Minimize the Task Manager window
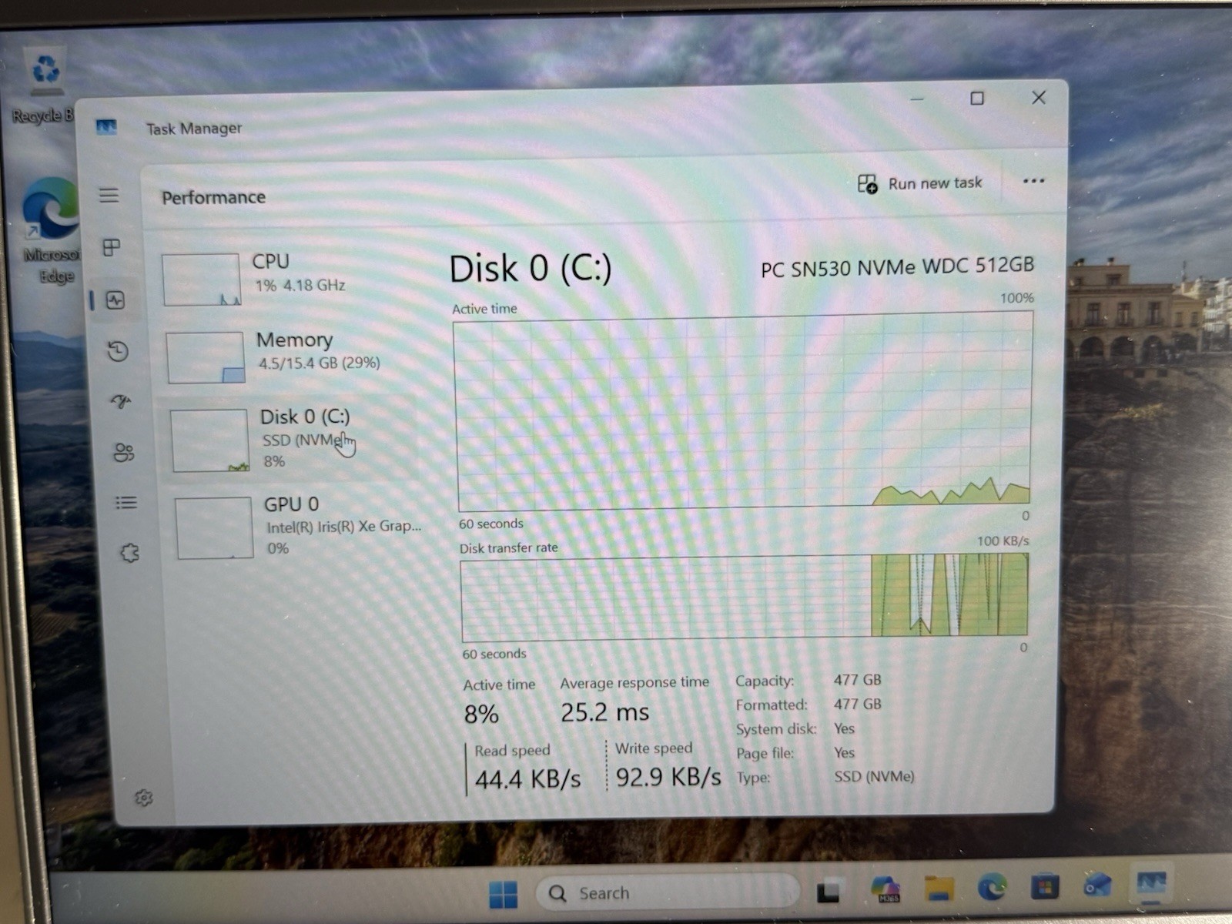 [916, 99]
